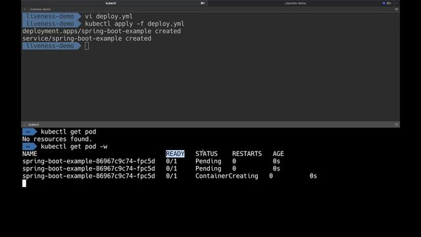The image size is (421, 237).
Task: Click 'service/spring-boot-example created' output line
Action: point(87,38)
